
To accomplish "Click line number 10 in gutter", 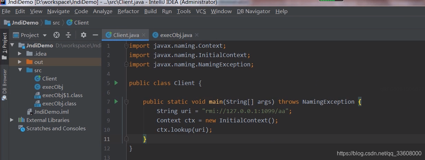I will point(107,130).
